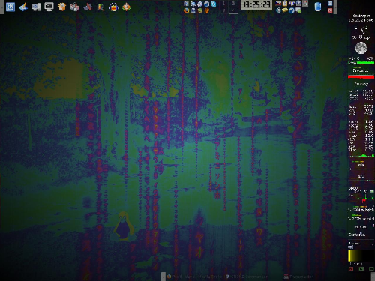Click the speaker volume tray icon
The image size is (375, 281).
pos(278,10)
